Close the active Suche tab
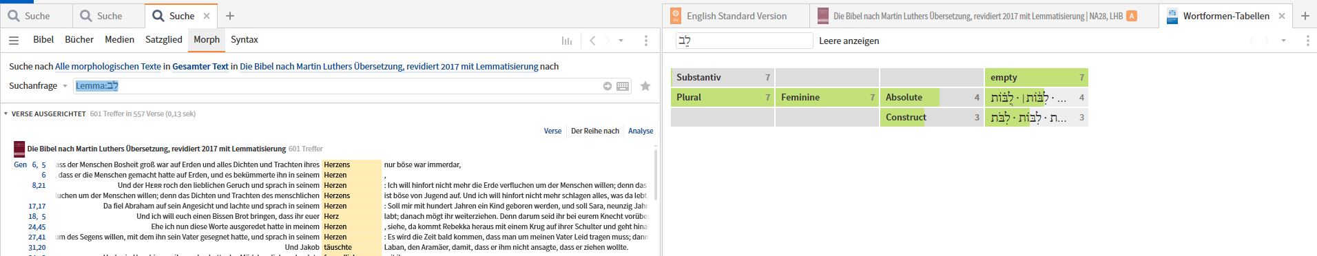This screenshot has height=256, width=1317. point(207,15)
